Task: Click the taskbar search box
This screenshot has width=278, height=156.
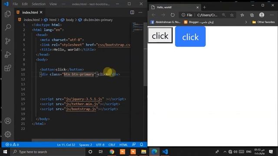Action: coord(48,152)
